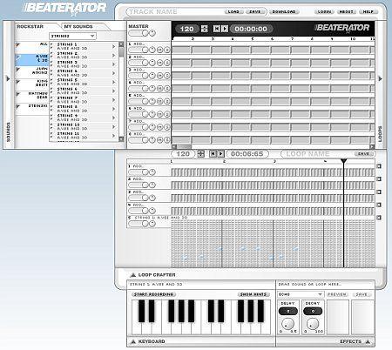This screenshot has height=350, width=392.
Task: Solo track 2 in the main sequencer
Action: pos(166,63)
